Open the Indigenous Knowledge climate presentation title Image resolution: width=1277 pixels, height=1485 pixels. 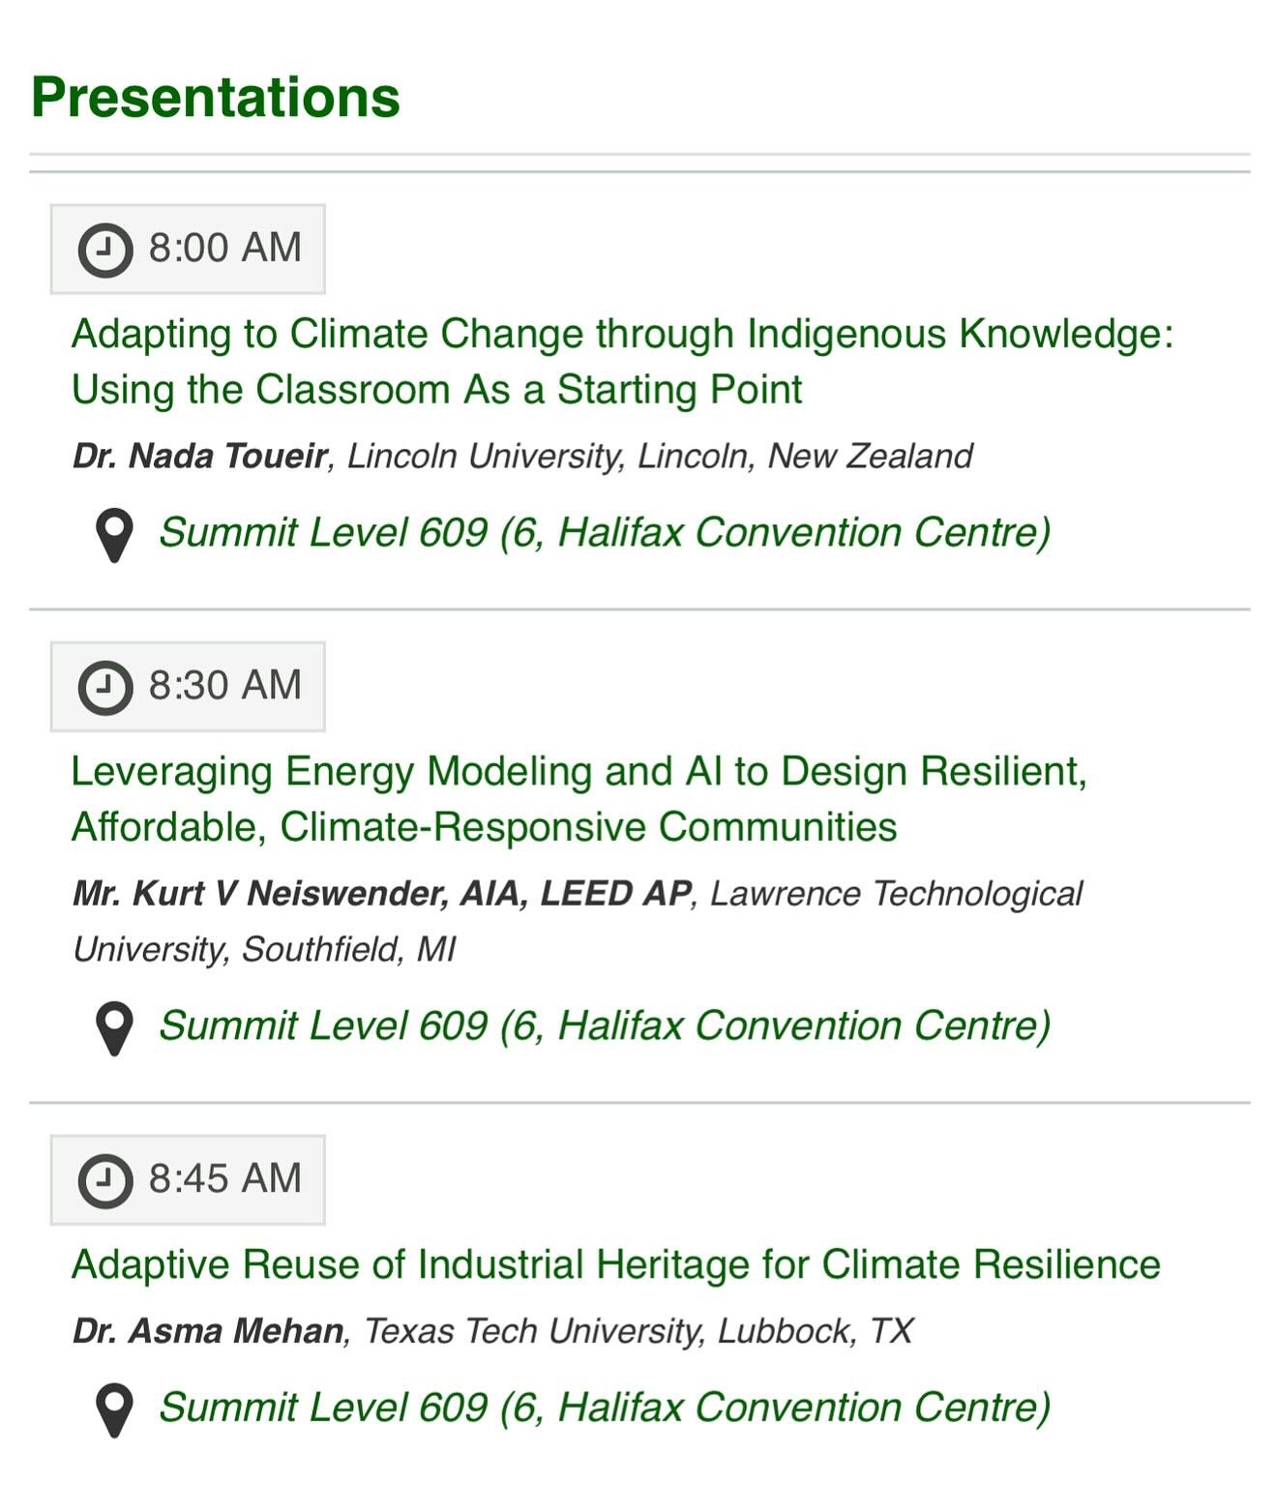point(622,362)
